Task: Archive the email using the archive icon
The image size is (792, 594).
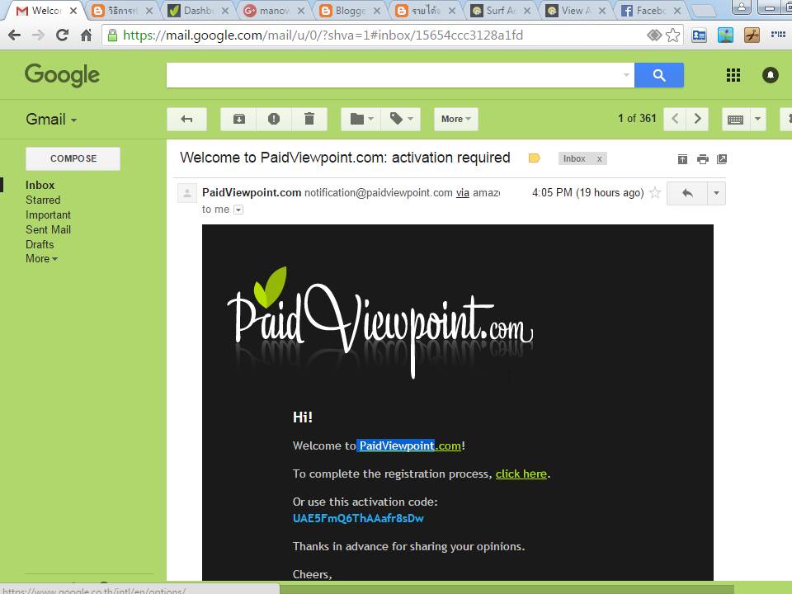Action: click(238, 119)
